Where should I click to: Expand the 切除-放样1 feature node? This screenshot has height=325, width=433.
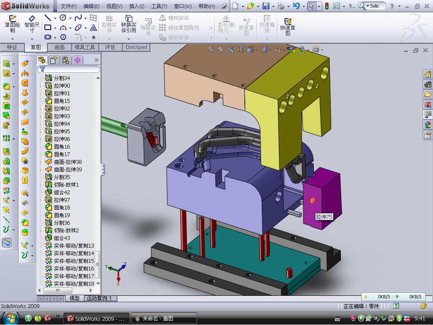tap(41, 185)
